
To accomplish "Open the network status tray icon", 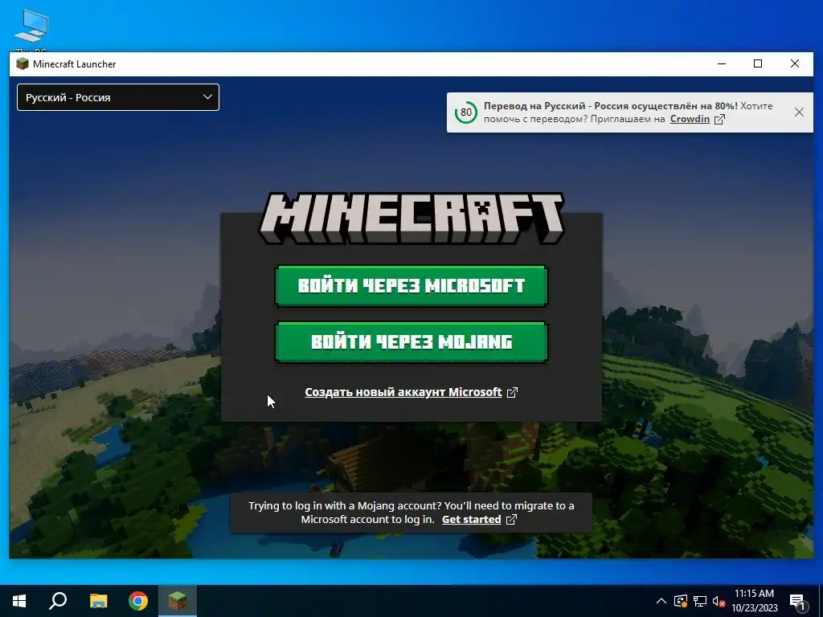I will [700, 601].
